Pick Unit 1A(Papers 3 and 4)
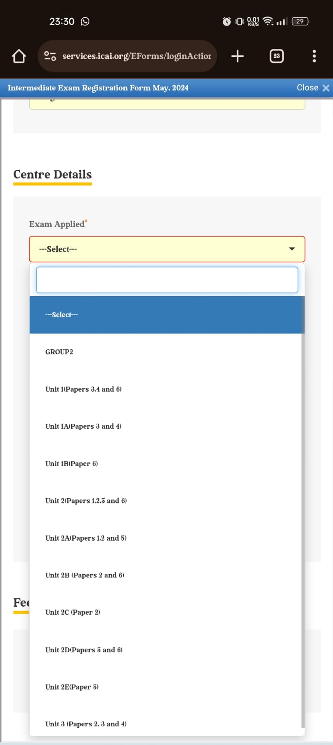 [x=166, y=427]
